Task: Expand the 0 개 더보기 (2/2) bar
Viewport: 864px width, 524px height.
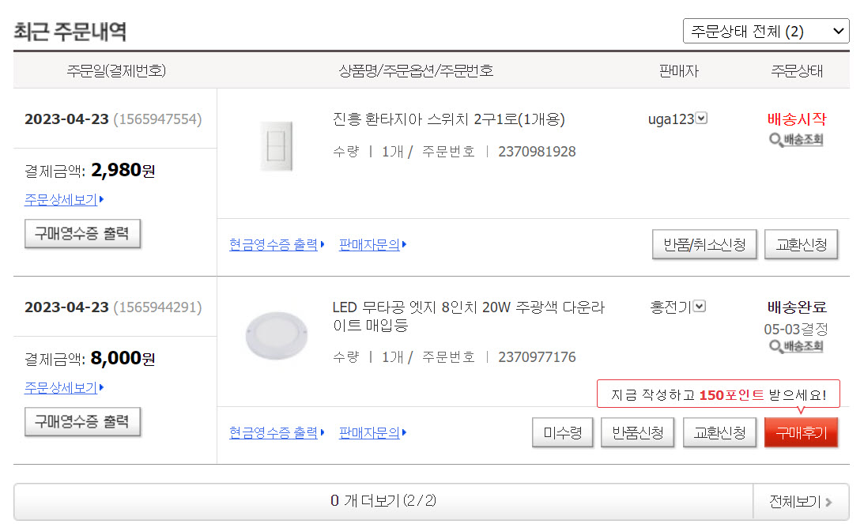Action: coord(383,501)
